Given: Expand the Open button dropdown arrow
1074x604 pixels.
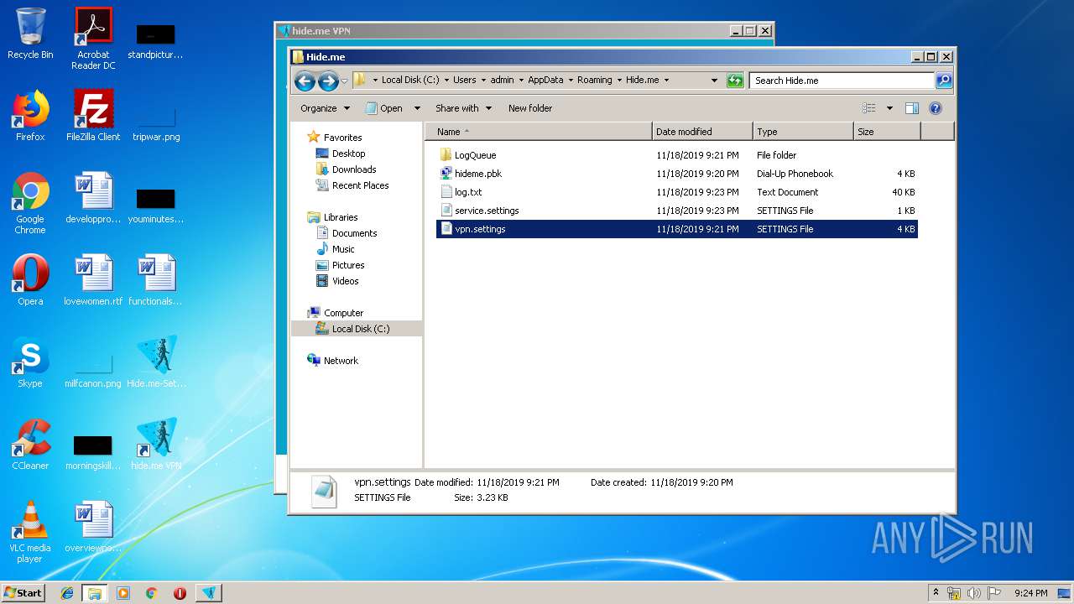Looking at the screenshot, I should click(419, 108).
